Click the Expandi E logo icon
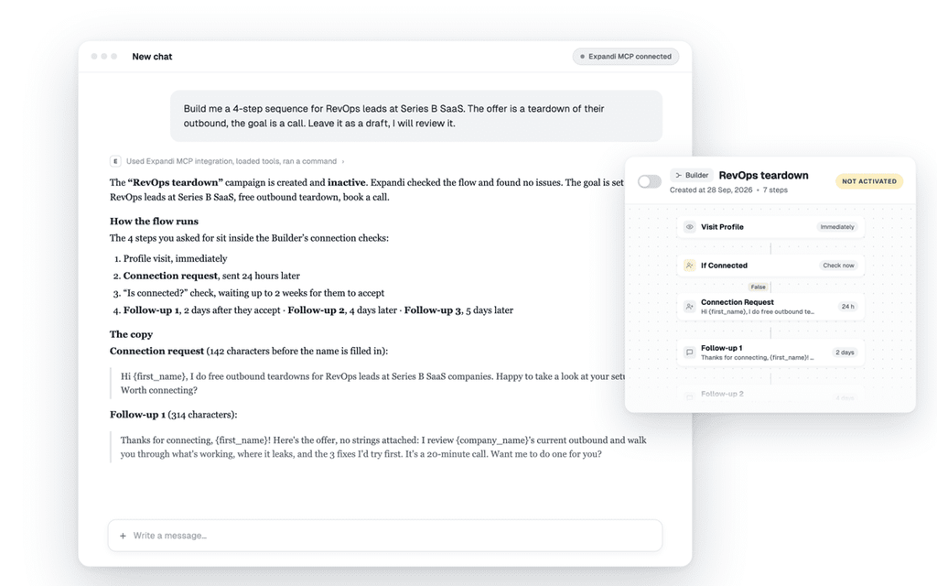The height and width of the screenshot is (586, 937). pos(115,161)
